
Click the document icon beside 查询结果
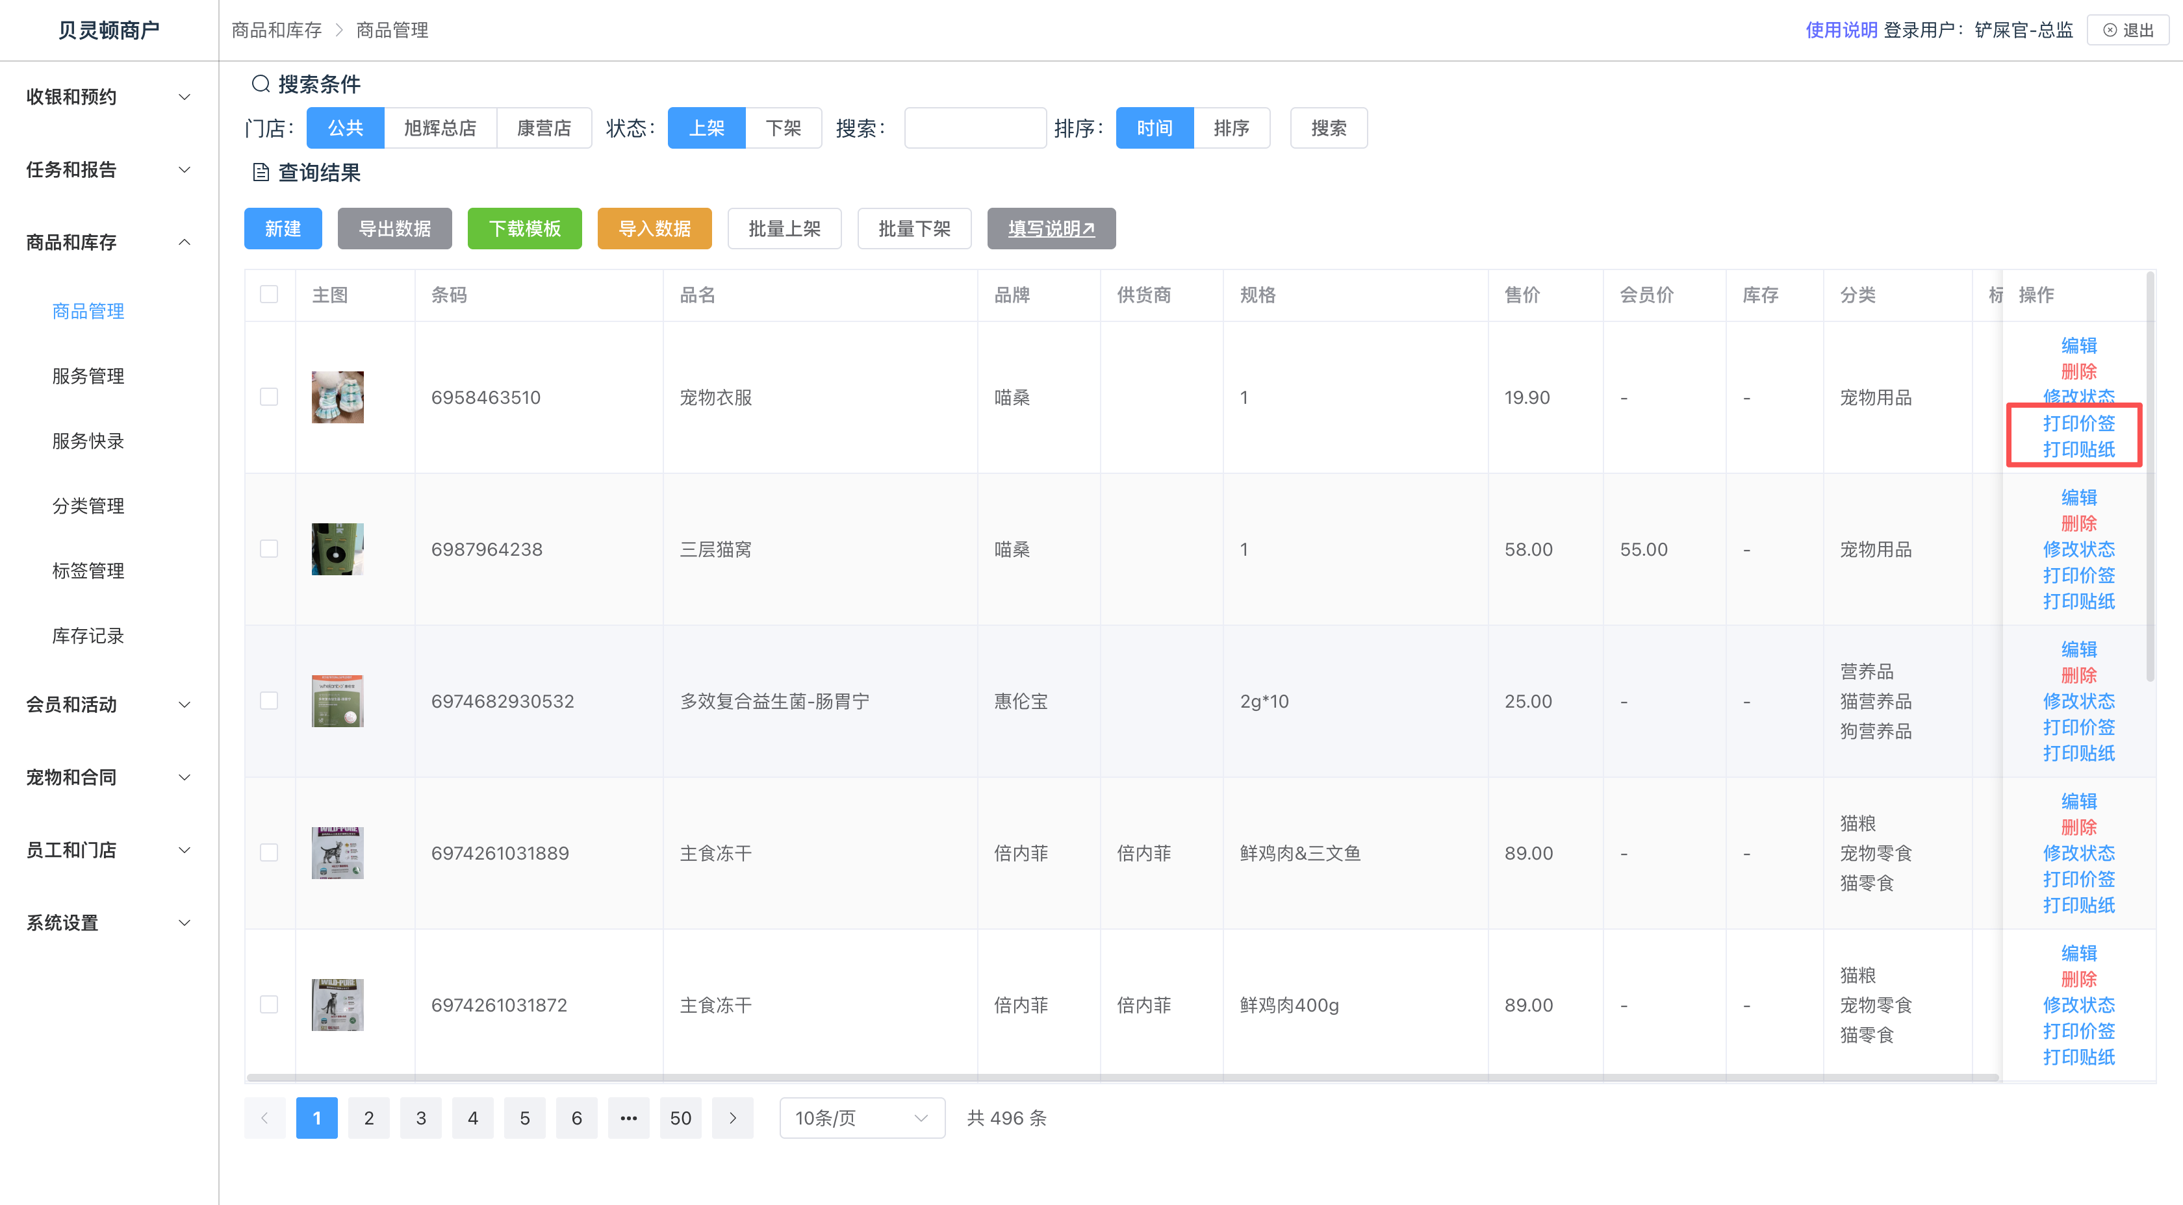(260, 173)
